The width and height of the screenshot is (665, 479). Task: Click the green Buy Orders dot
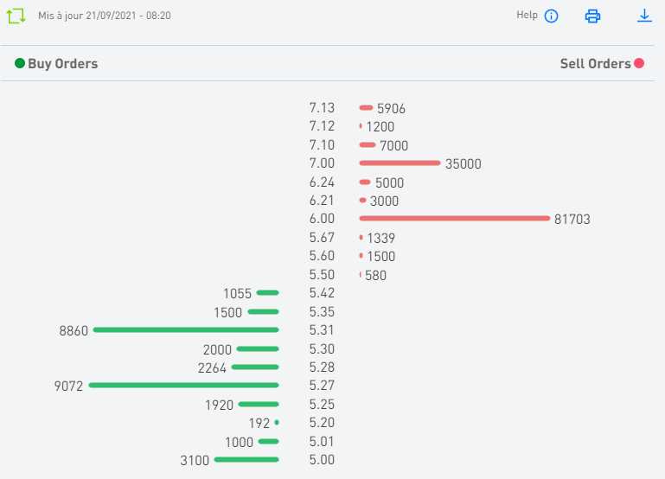(20, 63)
